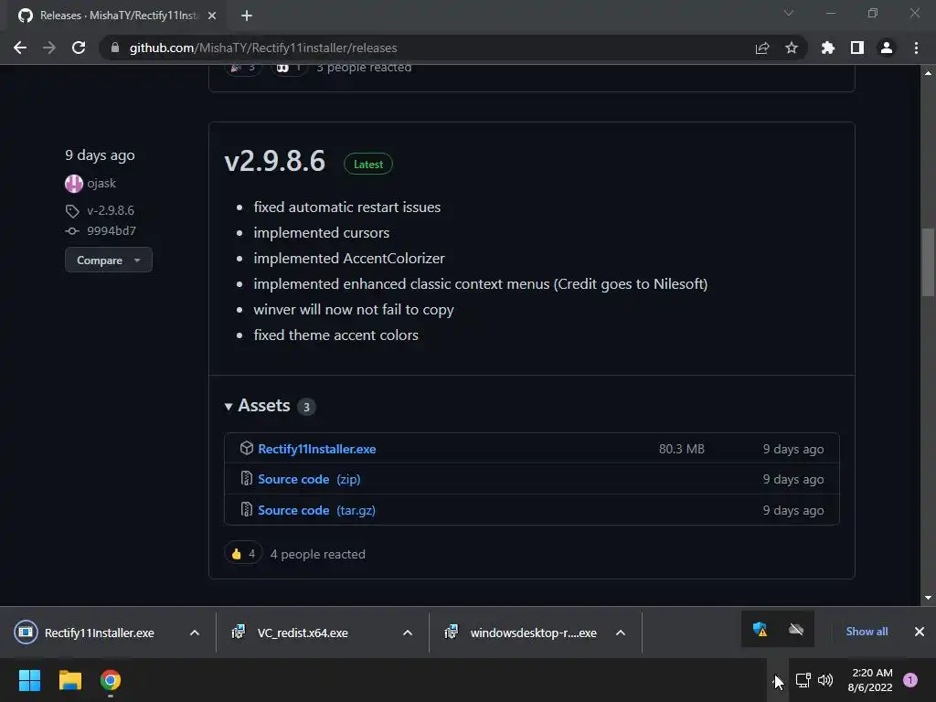Image resolution: width=936 pixels, height=702 pixels.
Task: Click the tag icon beside v-2.9.8.6
Action: 72,211
